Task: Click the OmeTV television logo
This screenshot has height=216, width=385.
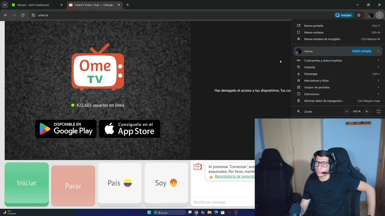Action: coord(98,67)
